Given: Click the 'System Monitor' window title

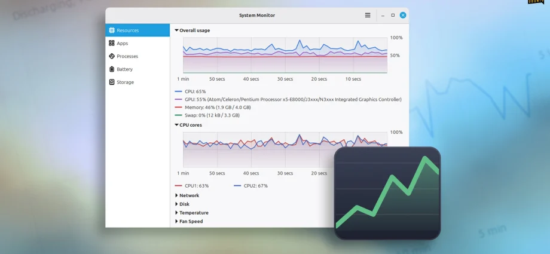Looking at the screenshot, I should click(x=257, y=16).
